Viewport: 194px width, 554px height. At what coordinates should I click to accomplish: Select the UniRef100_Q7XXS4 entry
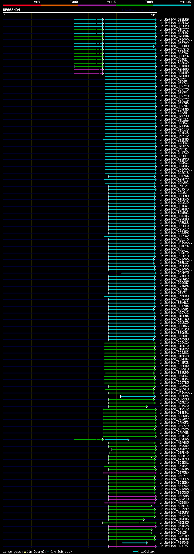(x=174, y=126)
